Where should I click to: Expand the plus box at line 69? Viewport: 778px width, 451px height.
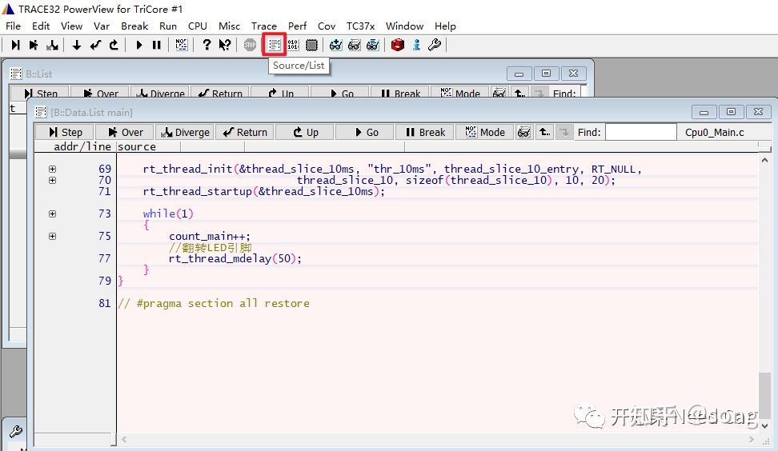point(52,169)
